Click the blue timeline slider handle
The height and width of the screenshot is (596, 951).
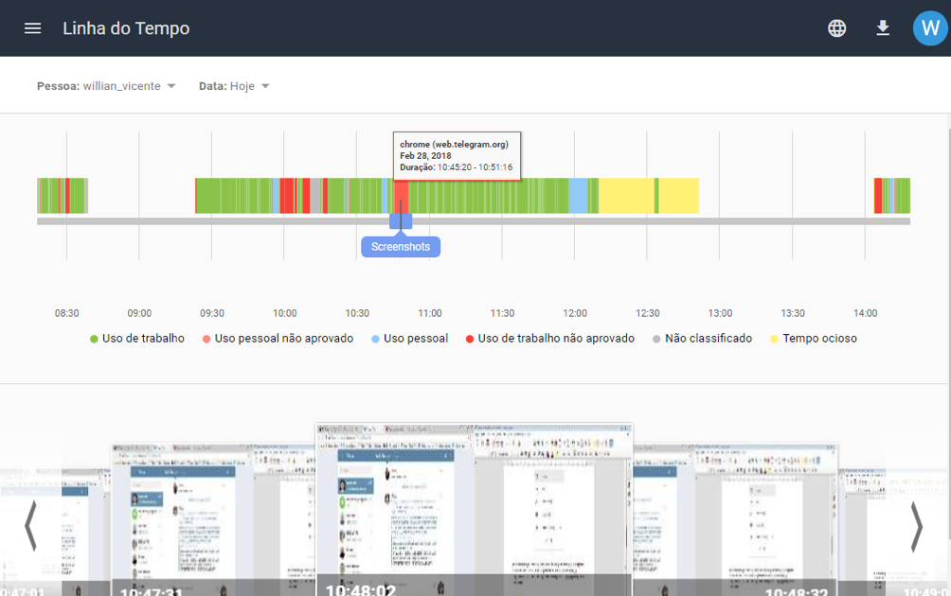point(401,221)
